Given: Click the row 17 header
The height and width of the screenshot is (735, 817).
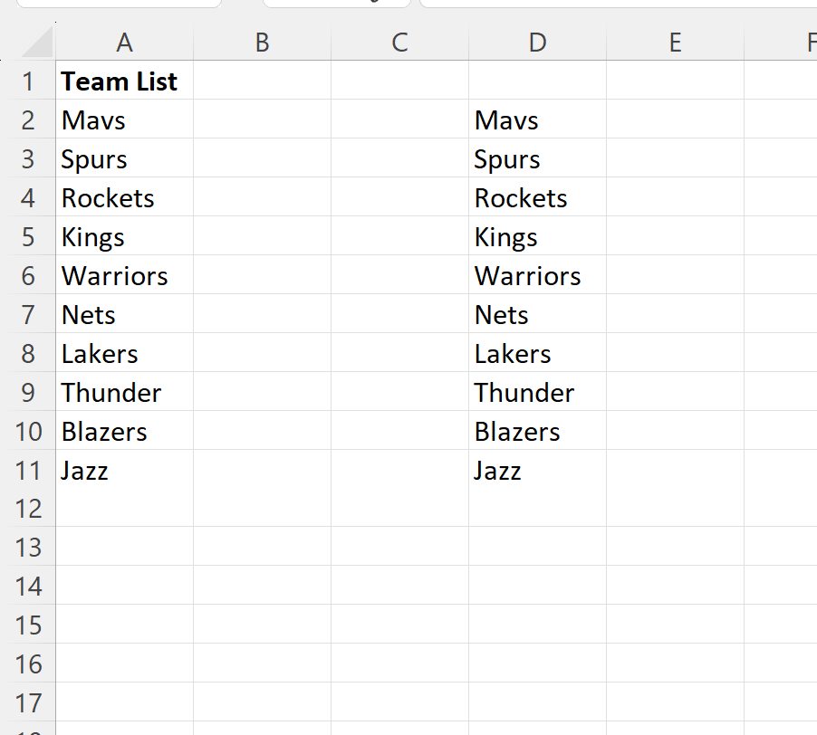Looking at the screenshot, I should point(28,703).
